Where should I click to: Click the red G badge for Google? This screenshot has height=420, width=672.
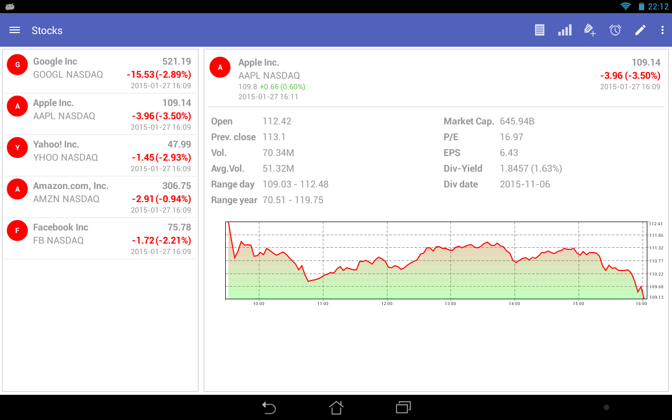(17, 64)
